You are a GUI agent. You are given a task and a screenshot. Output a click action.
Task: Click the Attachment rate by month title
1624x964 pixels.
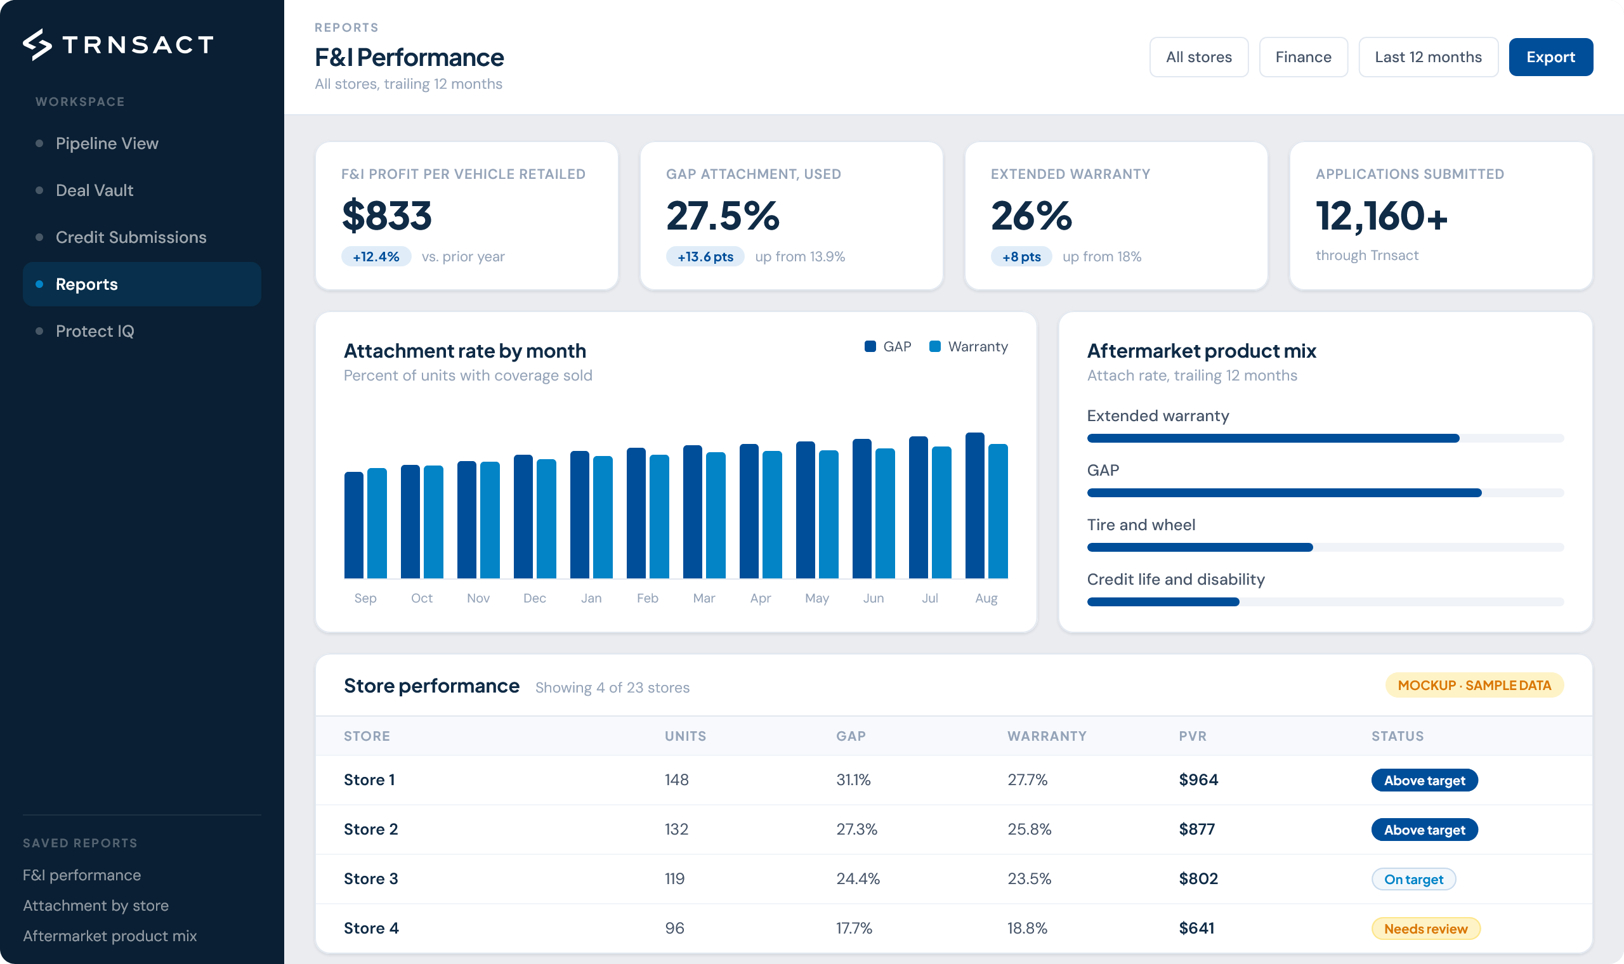tap(465, 351)
